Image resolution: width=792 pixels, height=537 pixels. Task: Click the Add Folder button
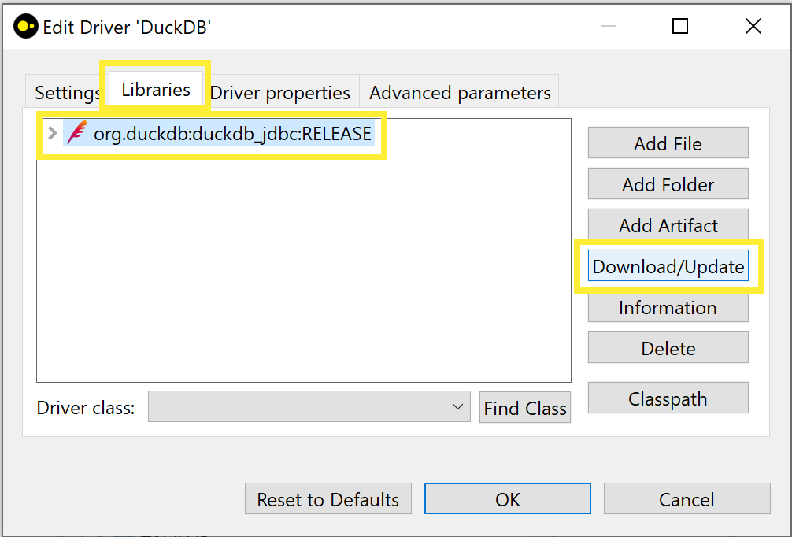click(668, 183)
